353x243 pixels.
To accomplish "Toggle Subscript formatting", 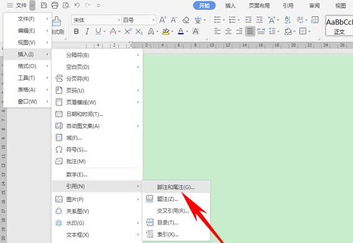I will [x=139, y=32].
